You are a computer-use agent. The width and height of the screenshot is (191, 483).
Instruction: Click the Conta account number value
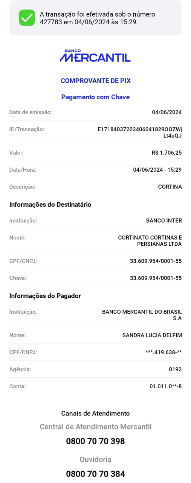(x=166, y=386)
